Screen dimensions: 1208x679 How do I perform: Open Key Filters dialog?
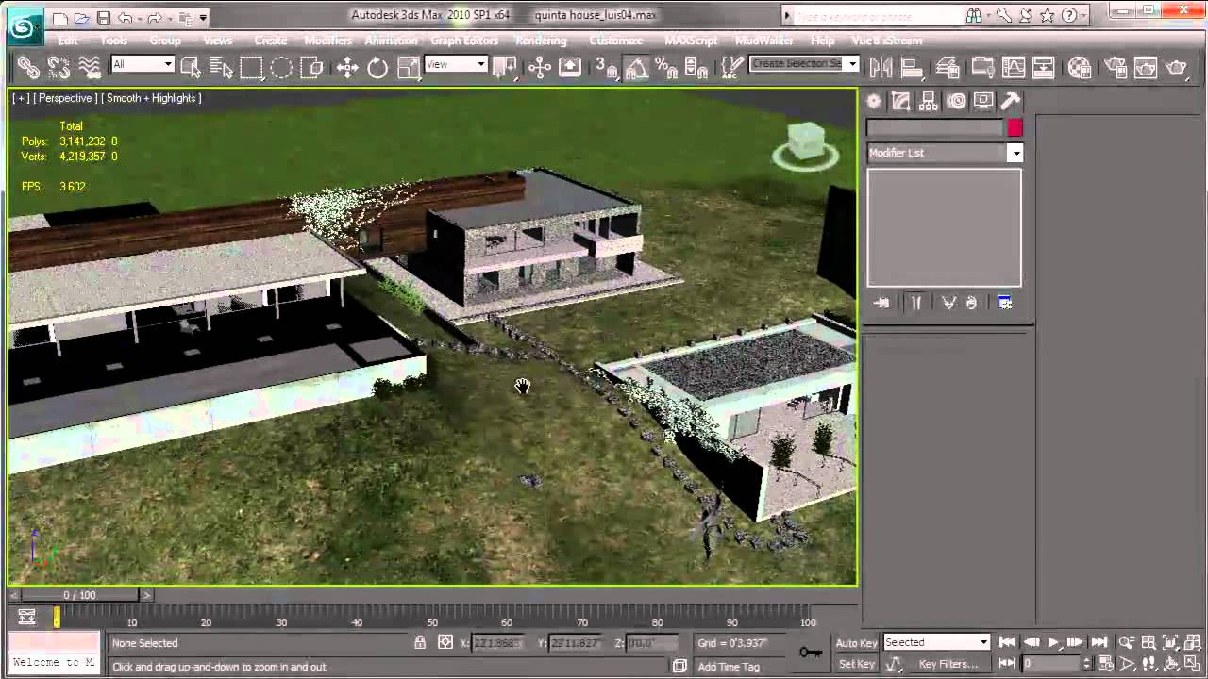click(948, 664)
